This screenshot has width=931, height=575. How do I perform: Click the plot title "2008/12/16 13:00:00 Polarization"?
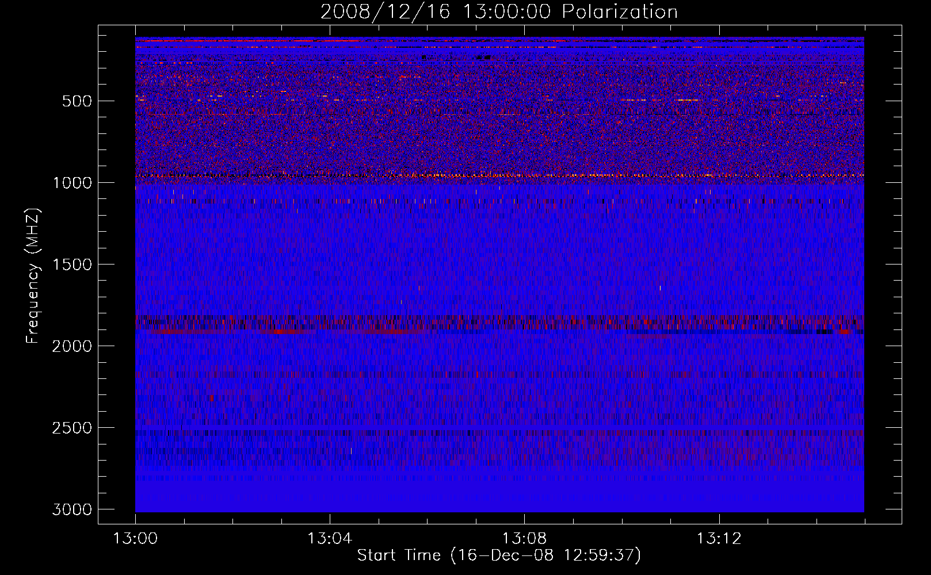[499, 11]
